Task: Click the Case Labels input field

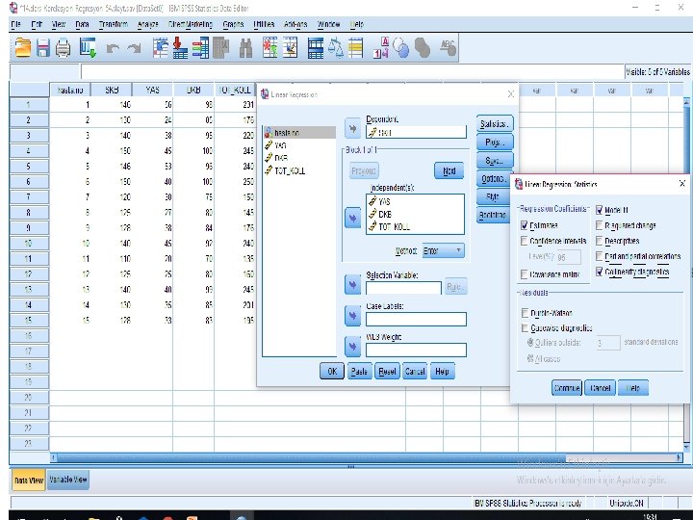Action: click(x=416, y=320)
